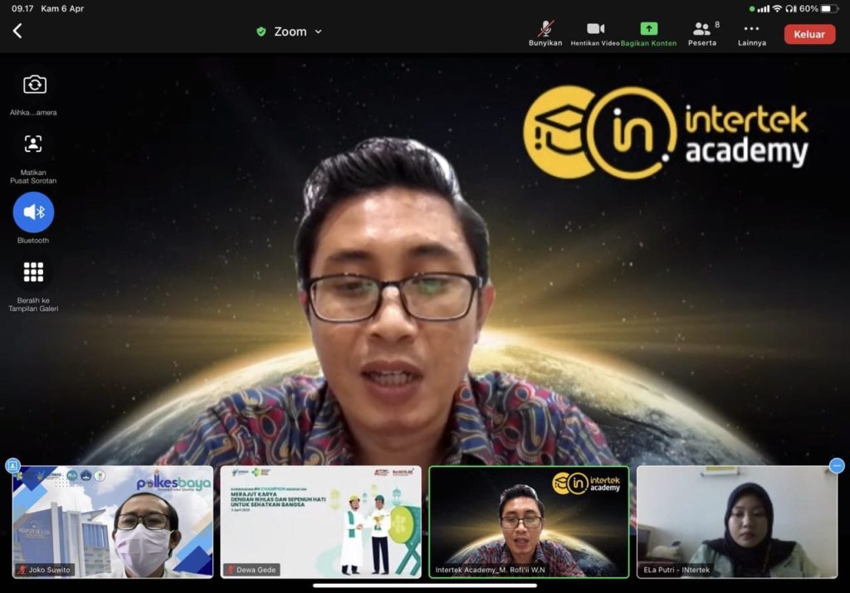Tap the cellular signal bars

764,8
